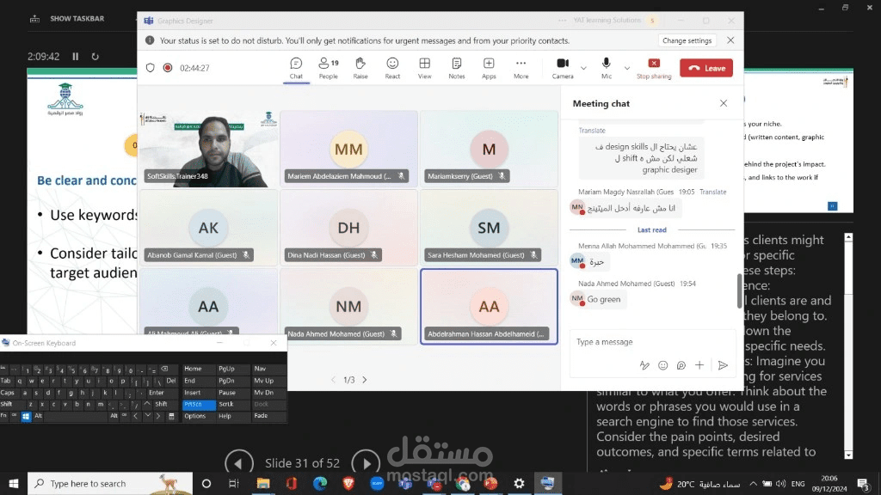881x495 pixels.
Task: Open the notification center
Action: pos(864,483)
